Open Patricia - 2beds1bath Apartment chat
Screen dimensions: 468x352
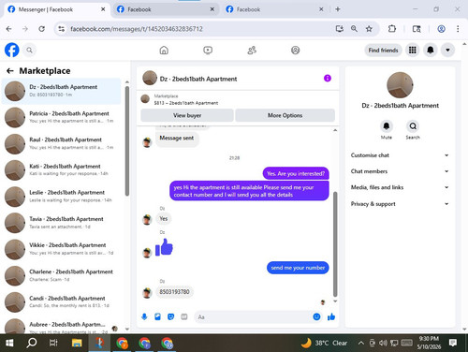(62, 117)
